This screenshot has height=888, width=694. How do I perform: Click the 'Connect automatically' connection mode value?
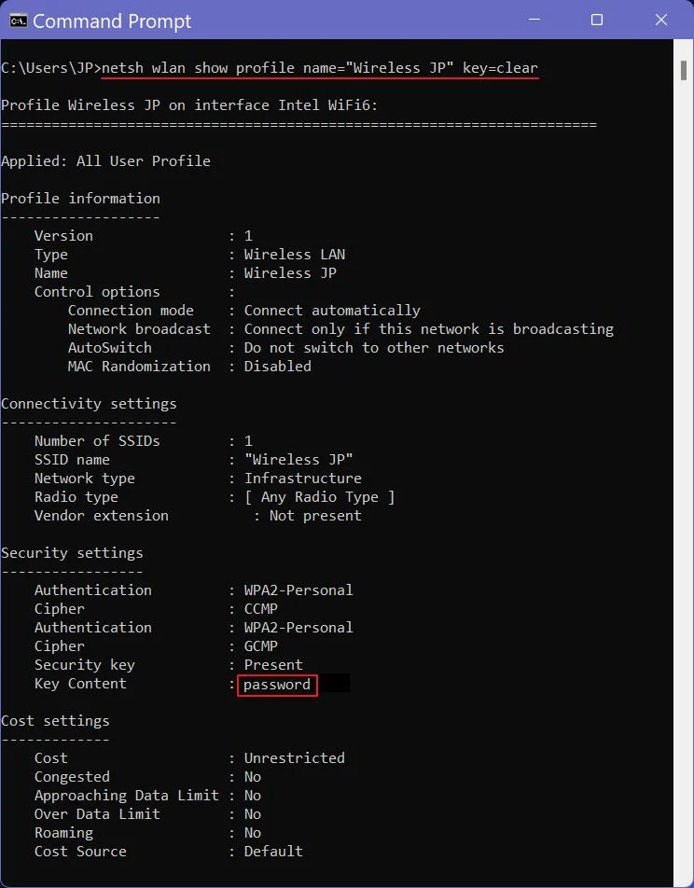pos(332,311)
